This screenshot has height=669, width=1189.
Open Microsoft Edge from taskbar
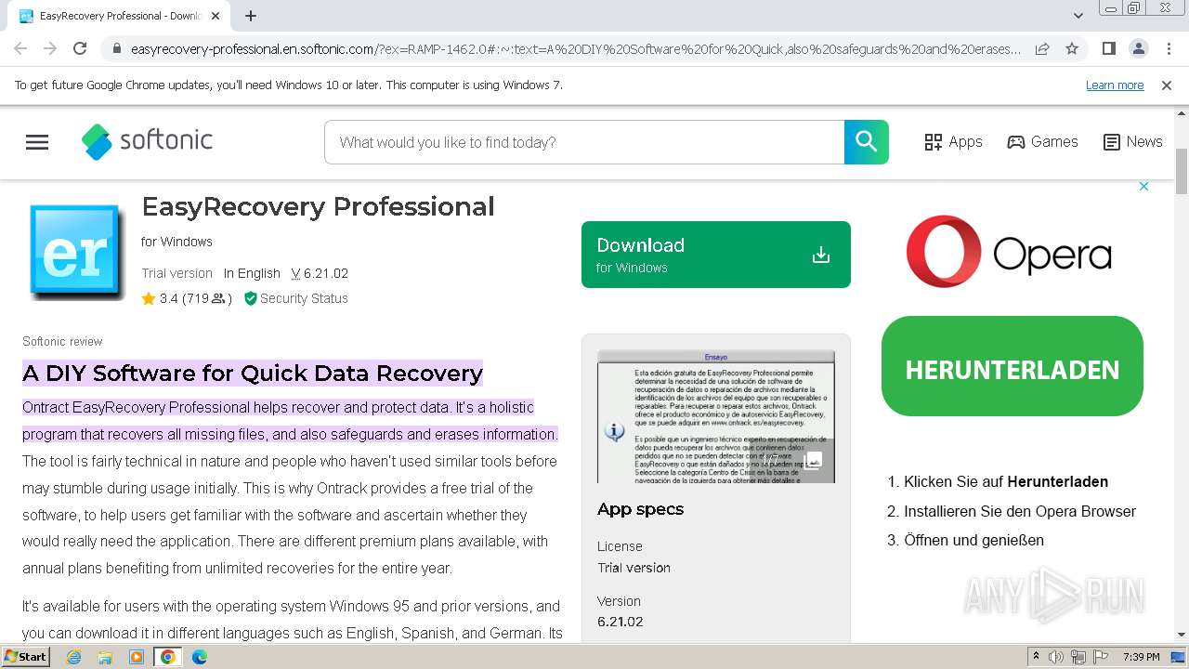pyautogui.click(x=200, y=657)
